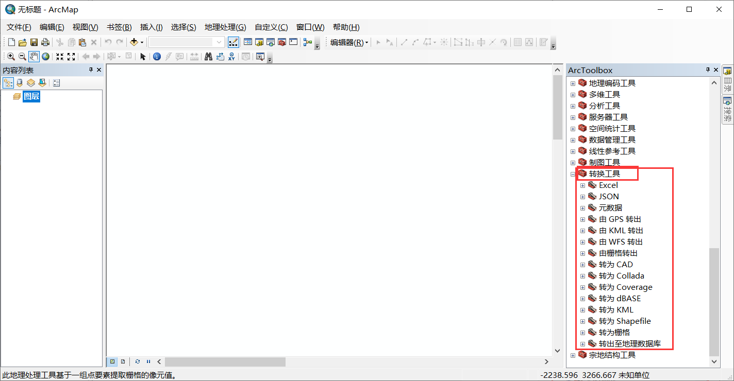Collapse the 转换工具 toolbox
The image size is (734, 381).
[573, 174]
